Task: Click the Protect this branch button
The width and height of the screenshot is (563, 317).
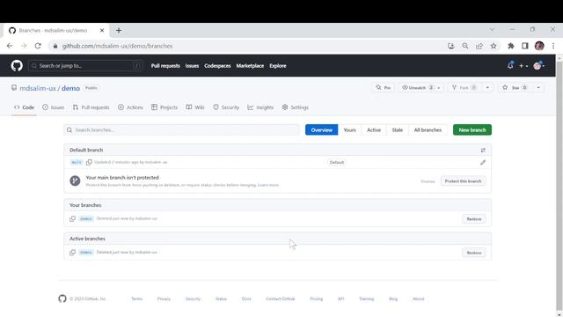Action: pos(463,181)
